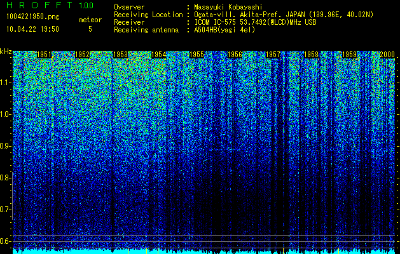Click the Receiving antenna label

146,30
